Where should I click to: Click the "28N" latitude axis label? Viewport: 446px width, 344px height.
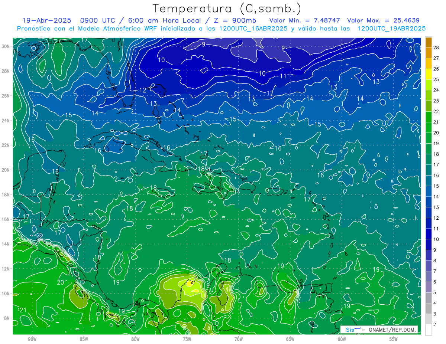coord(6,71)
